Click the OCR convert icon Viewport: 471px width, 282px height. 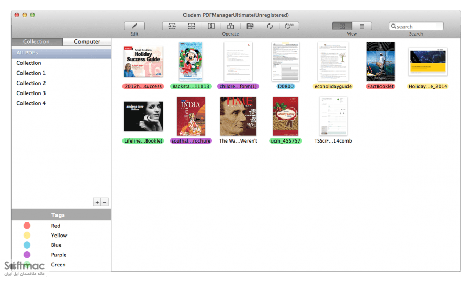click(x=289, y=26)
